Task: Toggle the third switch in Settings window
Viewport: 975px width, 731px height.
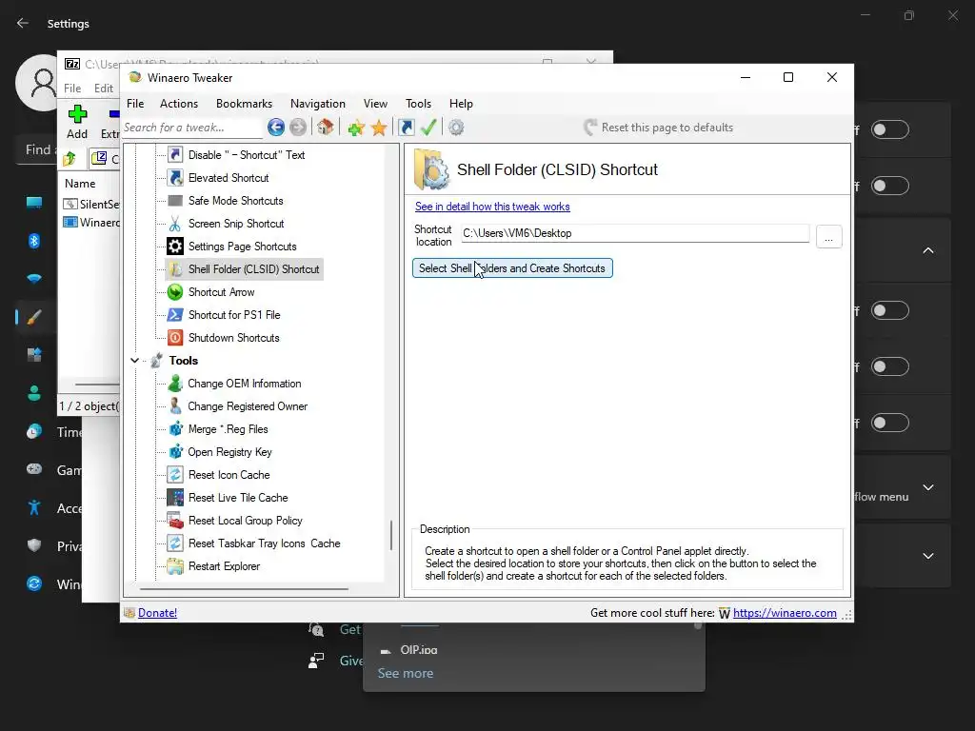Action: click(890, 310)
